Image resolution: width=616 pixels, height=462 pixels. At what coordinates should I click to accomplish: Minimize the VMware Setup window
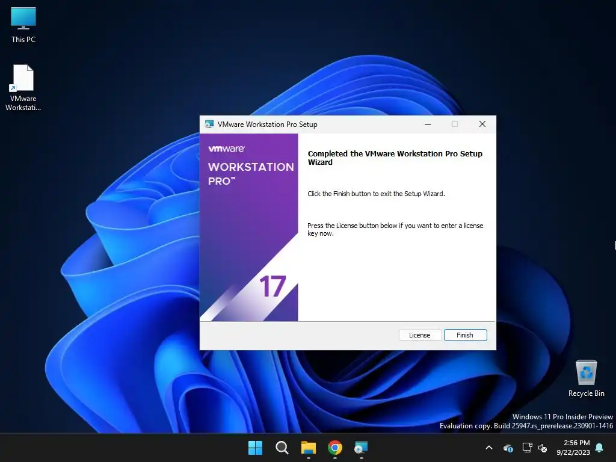pos(428,124)
